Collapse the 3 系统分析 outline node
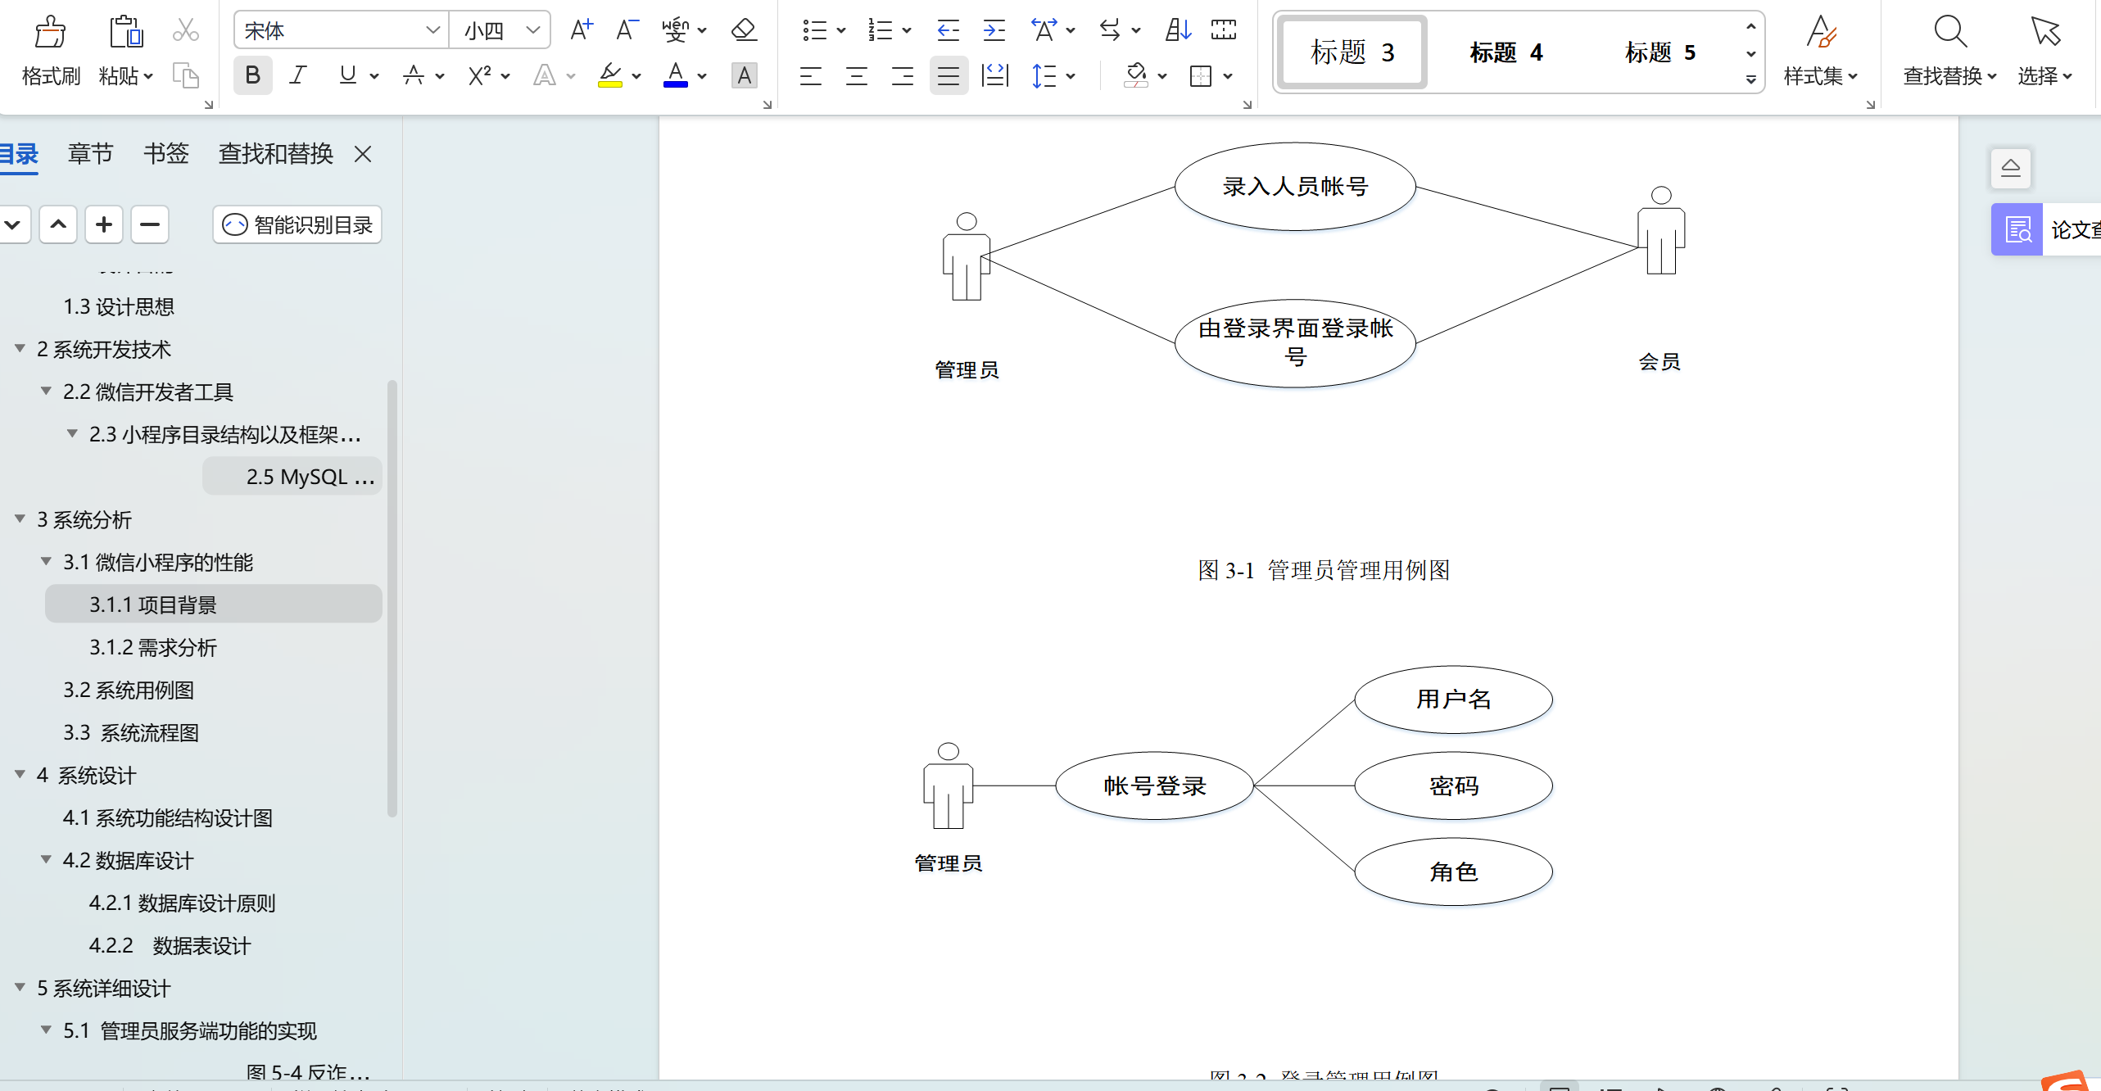2101x1091 pixels. tap(20, 519)
